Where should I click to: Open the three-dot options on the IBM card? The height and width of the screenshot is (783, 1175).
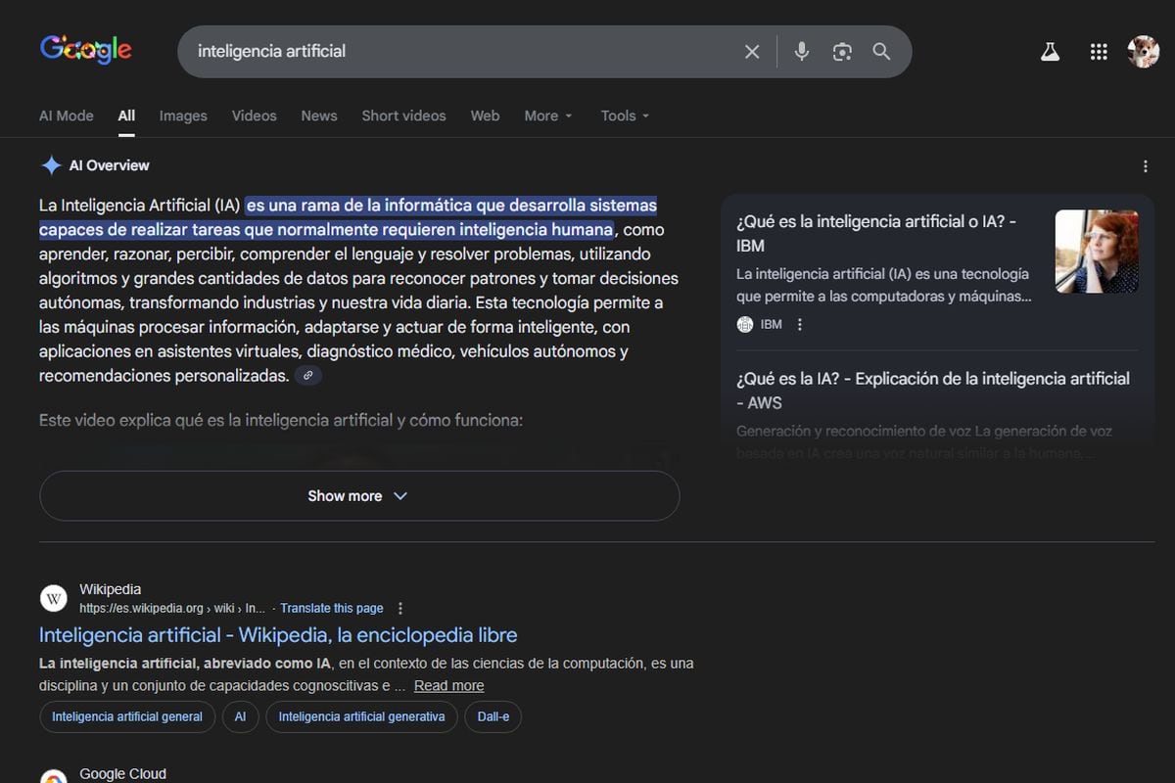(800, 324)
